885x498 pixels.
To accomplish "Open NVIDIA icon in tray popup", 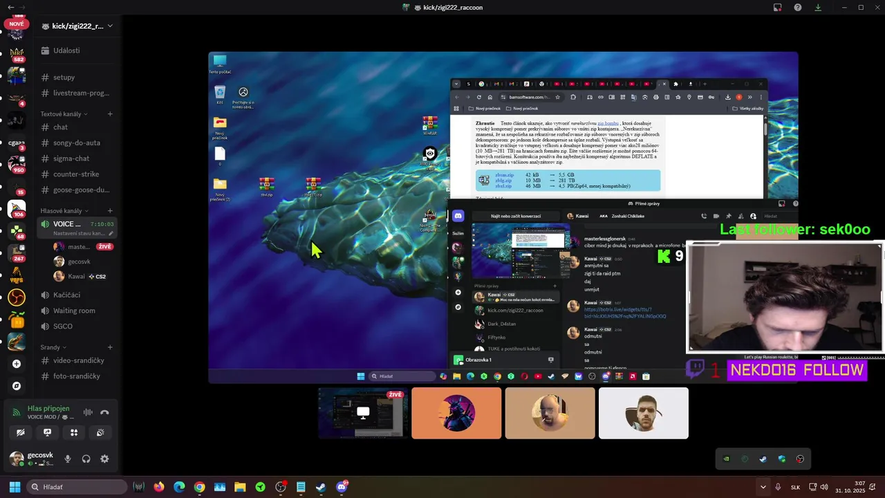I will [726, 459].
